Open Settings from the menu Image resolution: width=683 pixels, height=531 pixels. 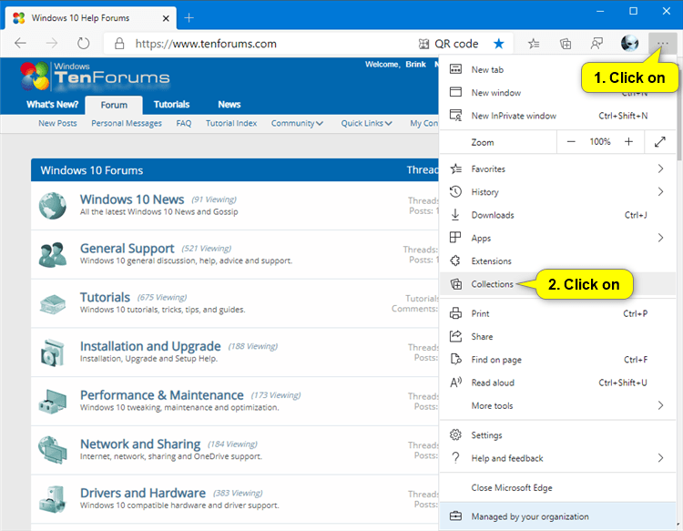coord(557,434)
